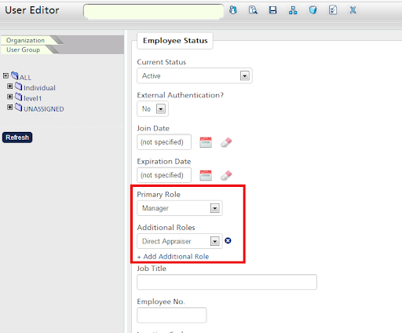Open the Expiration Date calendar picker

click(x=206, y=175)
